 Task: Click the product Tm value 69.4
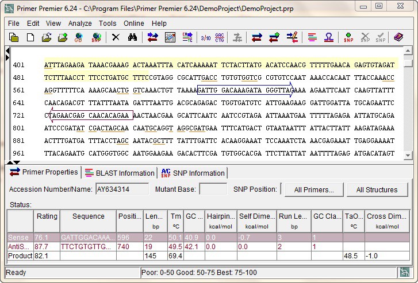pos(175,256)
